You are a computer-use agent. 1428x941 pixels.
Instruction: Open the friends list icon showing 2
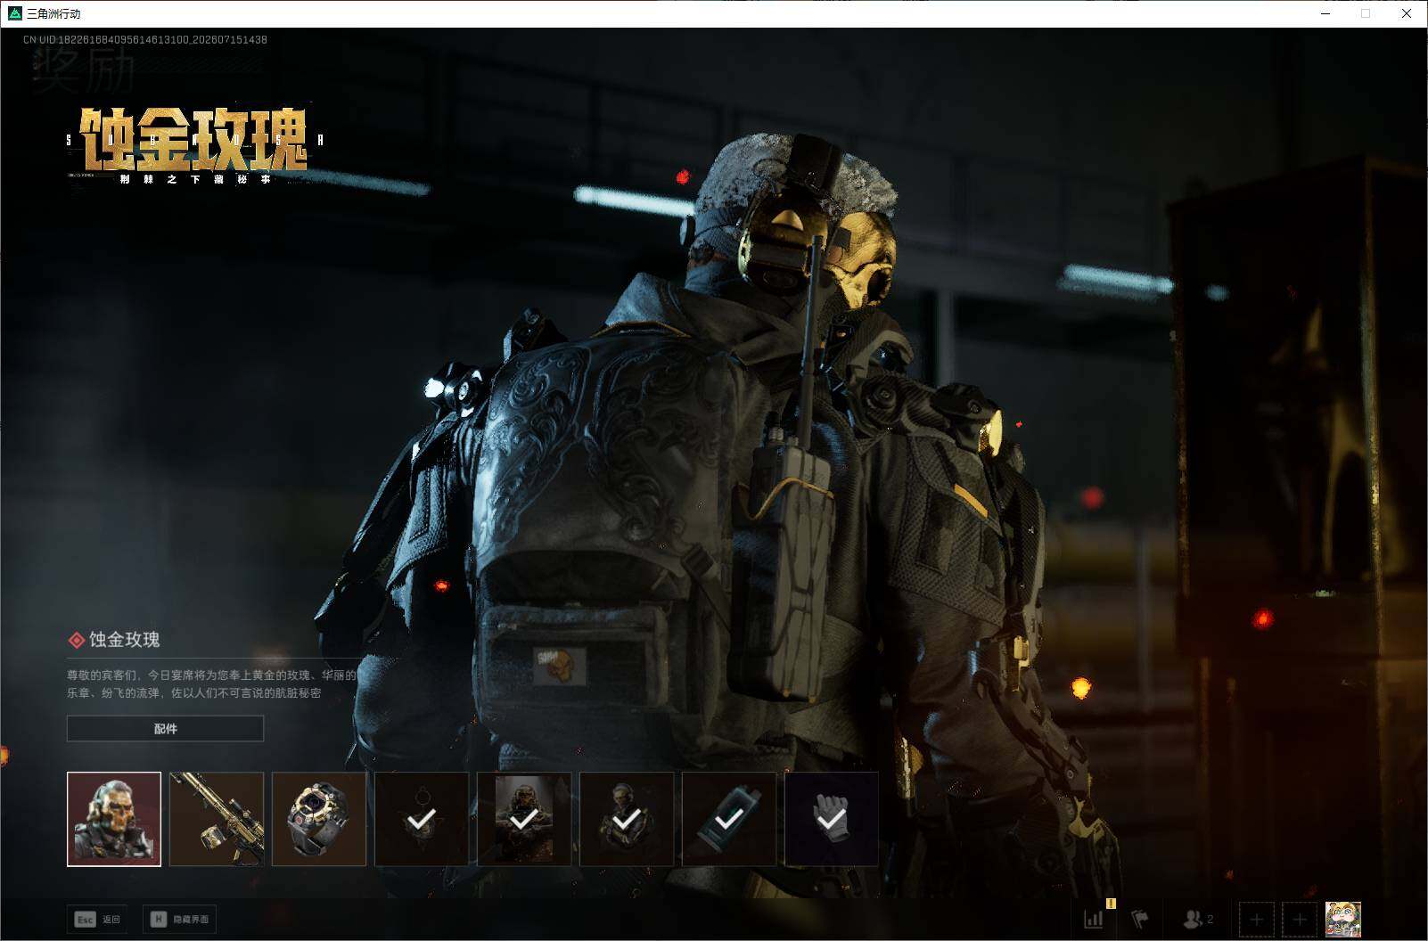(x=1197, y=919)
